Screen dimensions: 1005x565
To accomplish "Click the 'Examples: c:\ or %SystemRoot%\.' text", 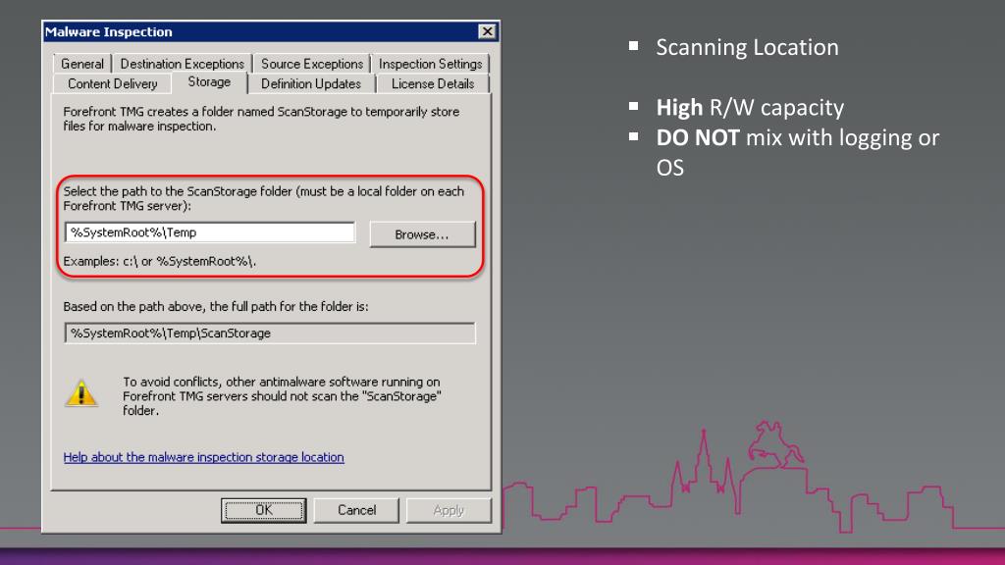I will pos(160,261).
